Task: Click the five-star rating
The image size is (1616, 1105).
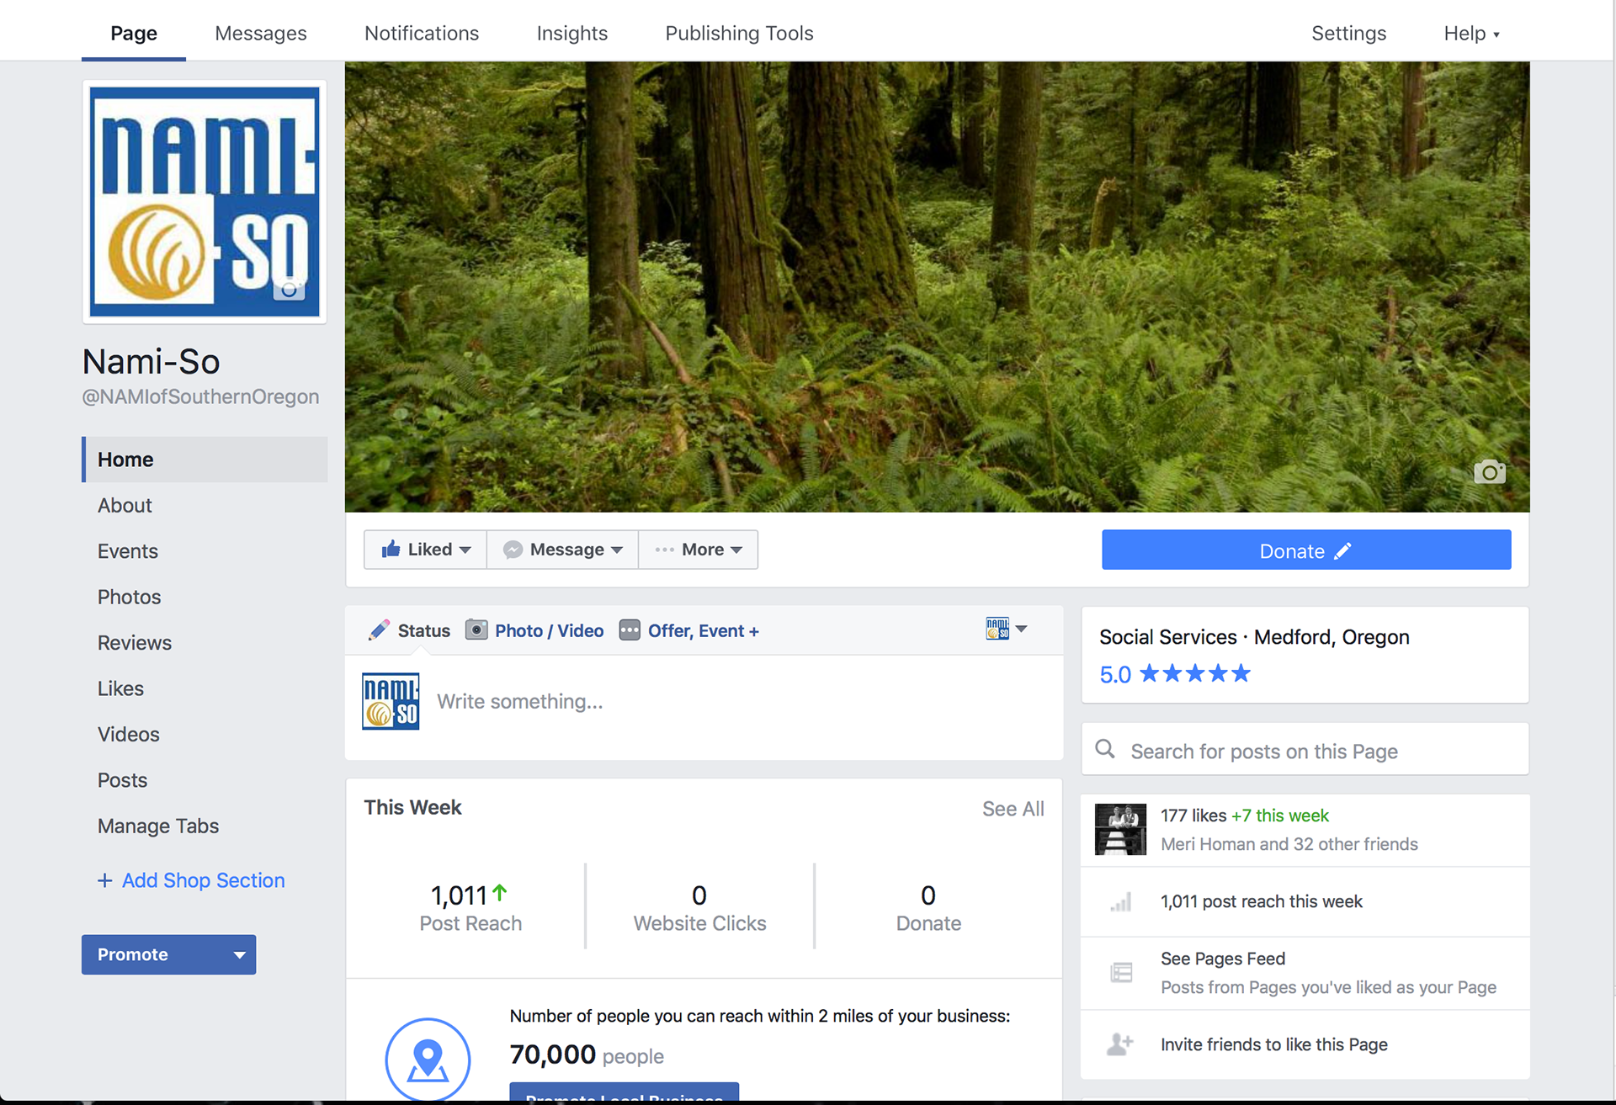Action: point(1194,674)
